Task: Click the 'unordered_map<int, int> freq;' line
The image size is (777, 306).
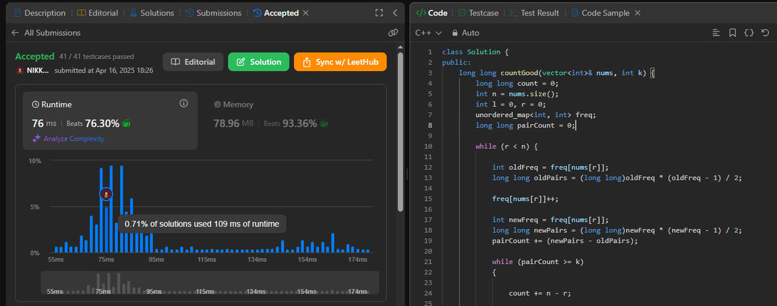Action: coord(535,115)
